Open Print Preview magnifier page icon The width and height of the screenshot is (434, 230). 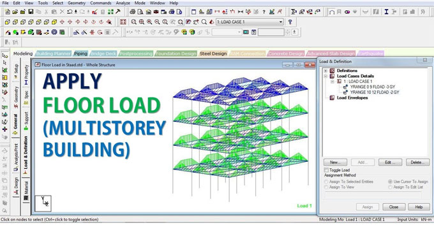[140, 12]
